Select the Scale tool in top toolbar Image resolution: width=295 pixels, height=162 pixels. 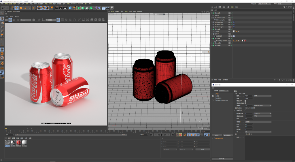tap(21, 8)
